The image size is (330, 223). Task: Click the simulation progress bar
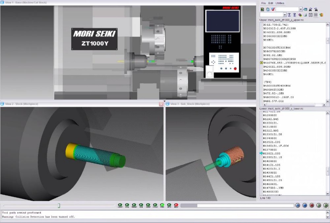237,206
